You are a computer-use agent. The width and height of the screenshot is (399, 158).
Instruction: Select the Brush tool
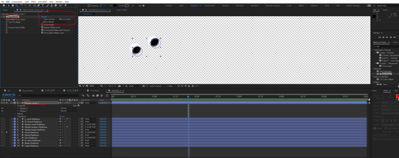(x=47, y=5)
